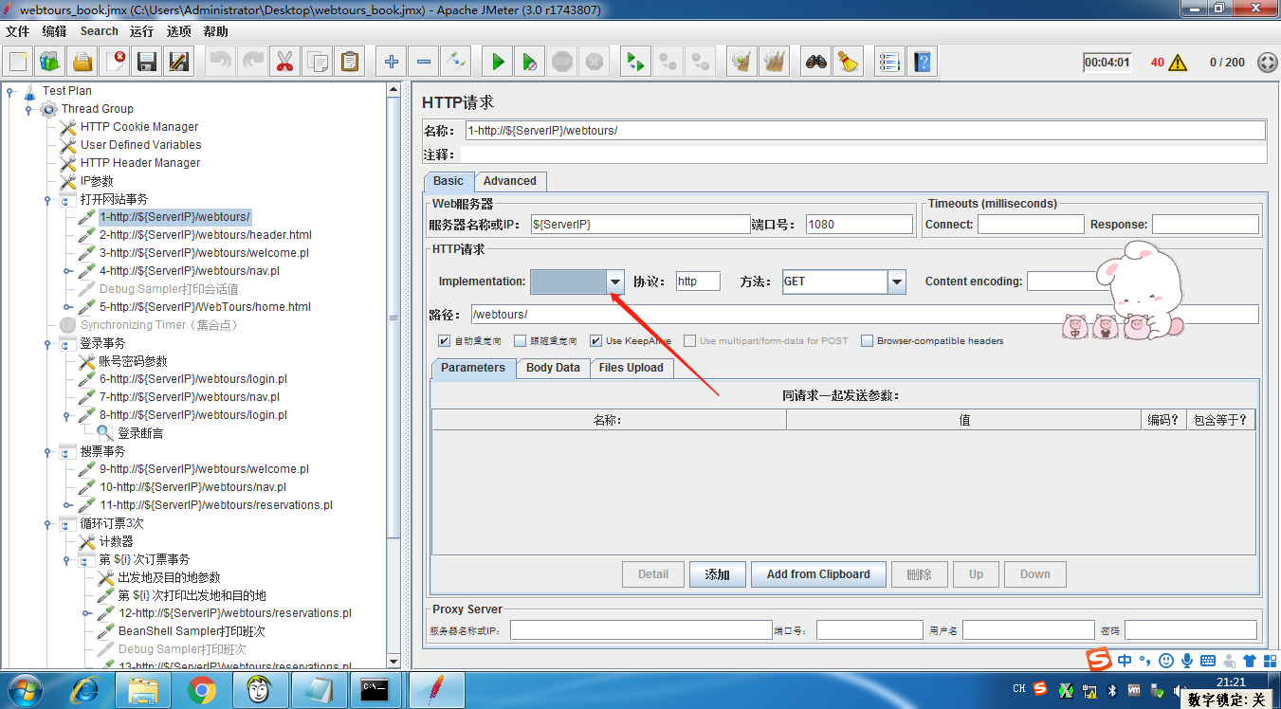
Task: Click the tree scrollbar up arrow
Action: pyautogui.click(x=393, y=89)
